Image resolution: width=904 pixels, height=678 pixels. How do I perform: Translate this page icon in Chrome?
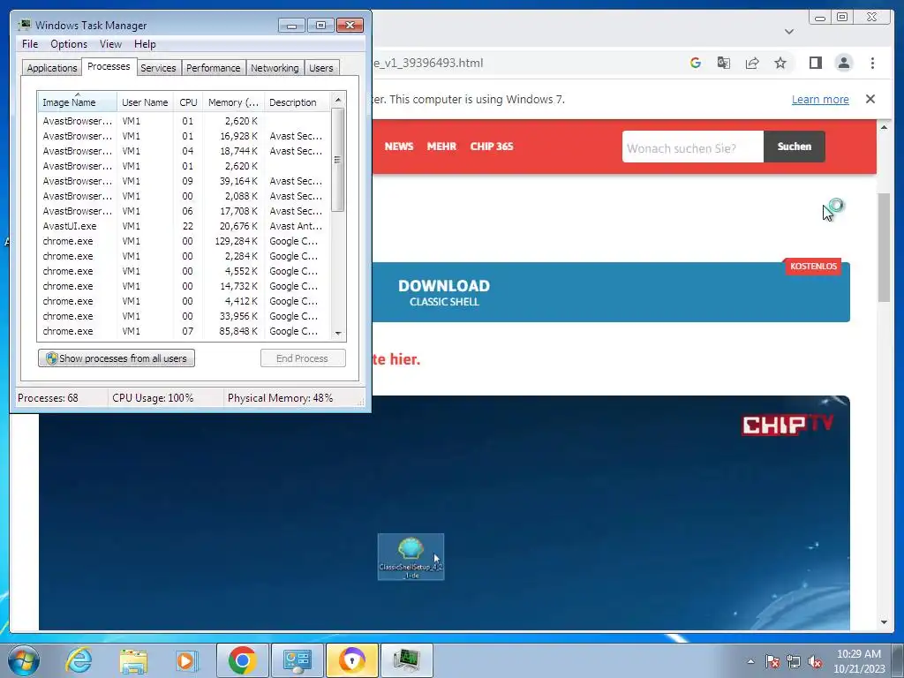point(724,63)
